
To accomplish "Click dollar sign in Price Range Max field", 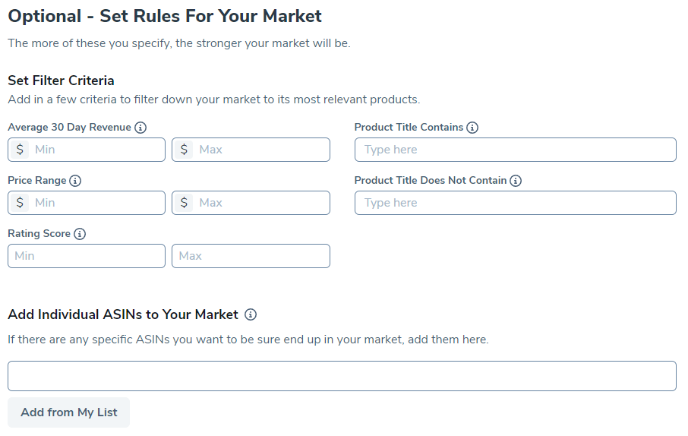I will pos(184,203).
